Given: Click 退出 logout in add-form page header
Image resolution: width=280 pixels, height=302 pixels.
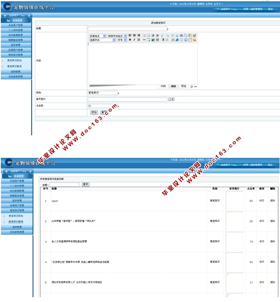Looking at the screenshot, I should (270, 9).
